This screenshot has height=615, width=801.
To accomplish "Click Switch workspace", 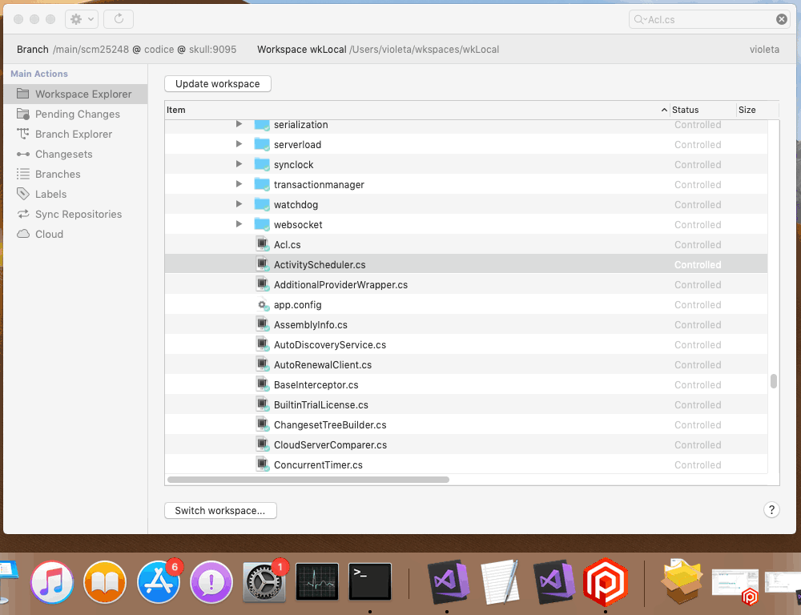I will point(220,510).
